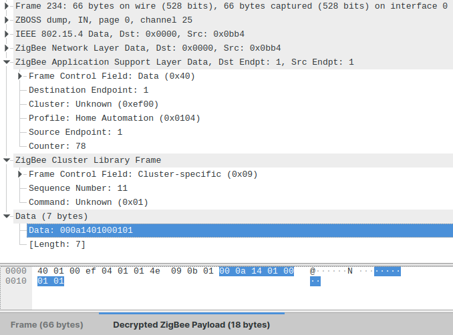Select Destination Endpoint: 1 field

[88, 90]
